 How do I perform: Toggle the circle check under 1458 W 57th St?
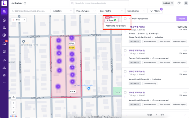pyautogui.click(x=125, y=55)
